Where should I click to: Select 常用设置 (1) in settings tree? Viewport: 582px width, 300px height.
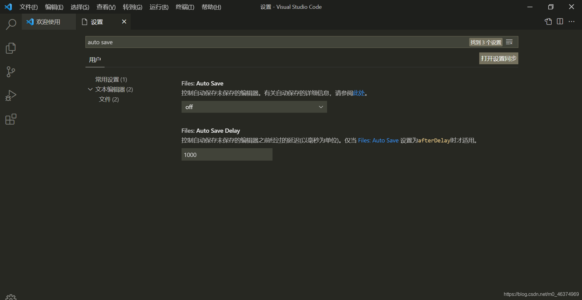point(111,79)
